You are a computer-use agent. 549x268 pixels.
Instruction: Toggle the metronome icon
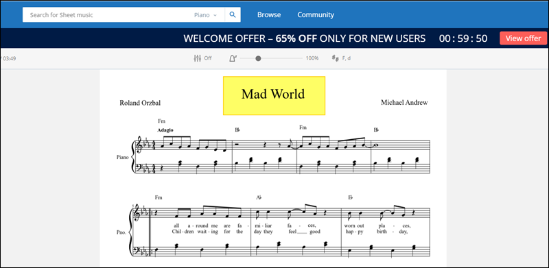click(x=233, y=58)
